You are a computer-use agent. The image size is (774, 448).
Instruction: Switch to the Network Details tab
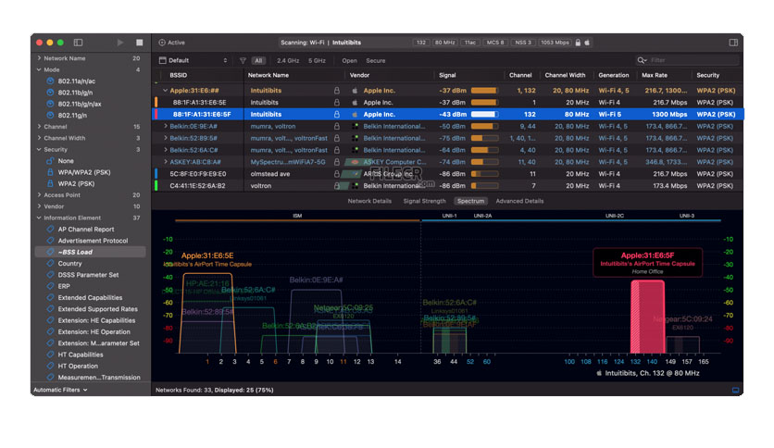point(369,201)
